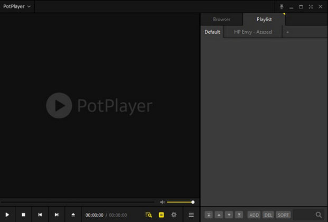
Task: Click the DEL button in playlist
Action: click(268, 215)
